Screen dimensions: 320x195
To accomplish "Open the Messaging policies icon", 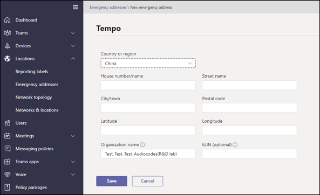I will (8, 149).
